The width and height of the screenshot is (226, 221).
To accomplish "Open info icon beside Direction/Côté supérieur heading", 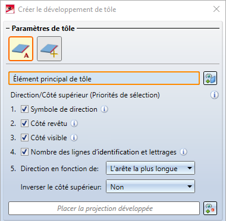I will point(214,95).
